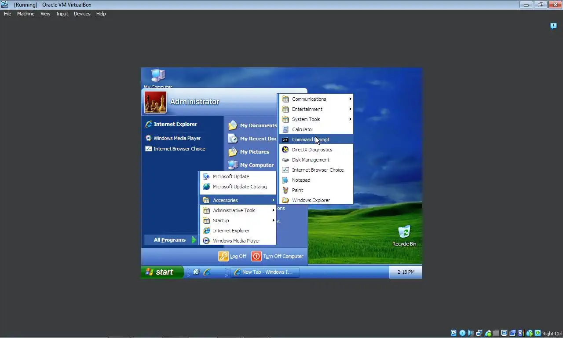Image resolution: width=563 pixels, height=338 pixels.
Task: Open DirectX Diagnostics from the Accessories list
Action: pyautogui.click(x=316, y=150)
